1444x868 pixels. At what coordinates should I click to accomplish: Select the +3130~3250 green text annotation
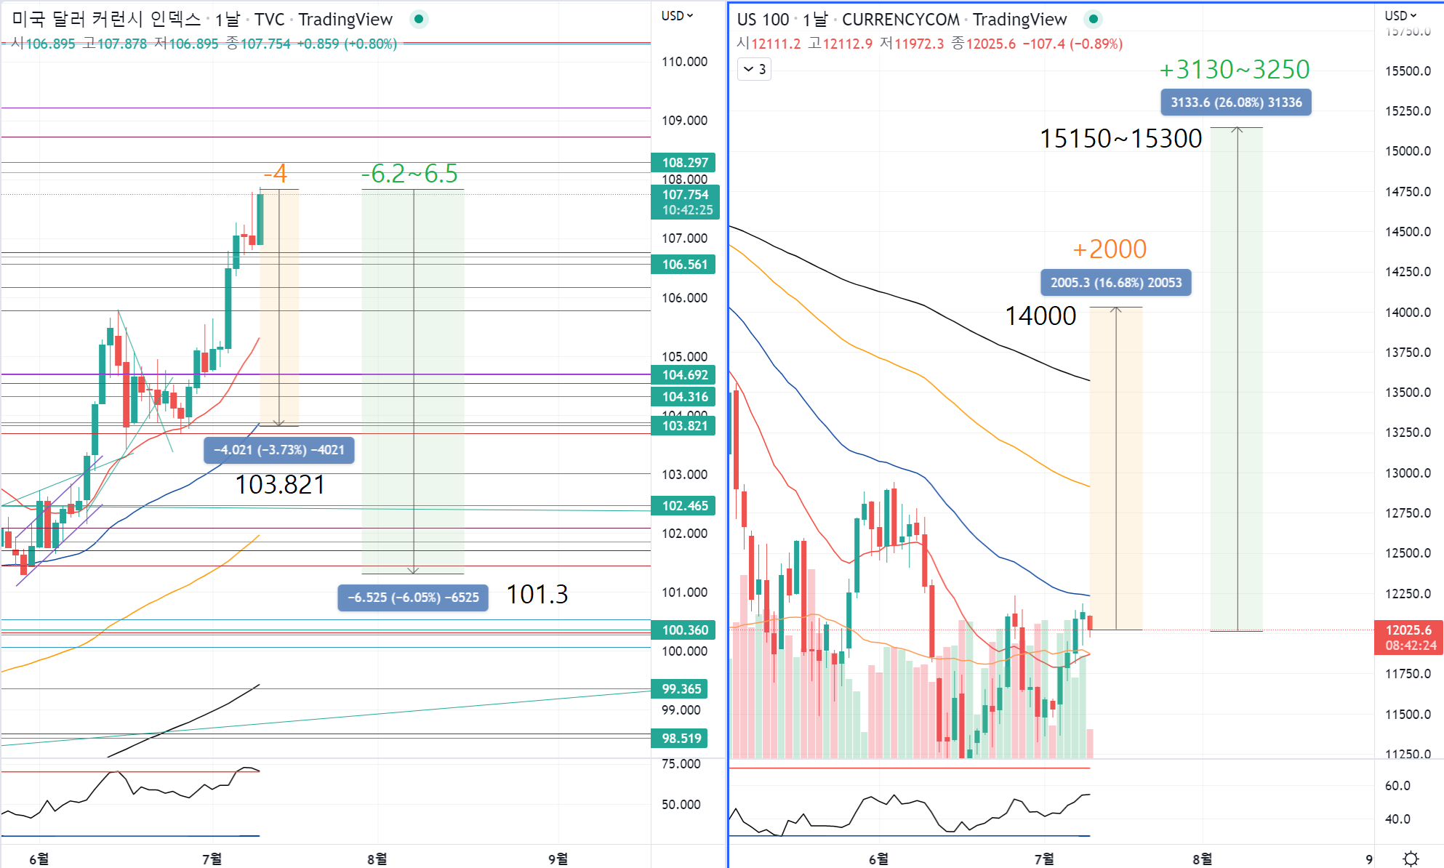pyautogui.click(x=1234, y=70)
